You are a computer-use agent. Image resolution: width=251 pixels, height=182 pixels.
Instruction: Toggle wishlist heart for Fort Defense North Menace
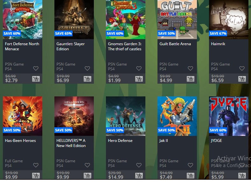tap(36, 68)
